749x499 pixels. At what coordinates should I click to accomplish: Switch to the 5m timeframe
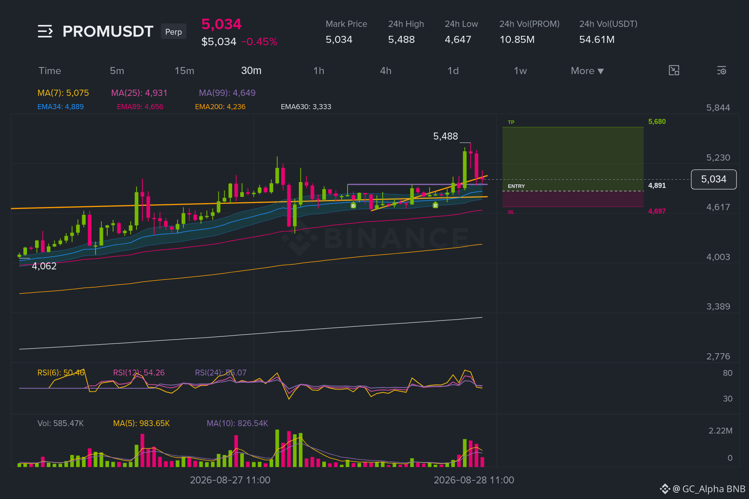click(117, 71)
